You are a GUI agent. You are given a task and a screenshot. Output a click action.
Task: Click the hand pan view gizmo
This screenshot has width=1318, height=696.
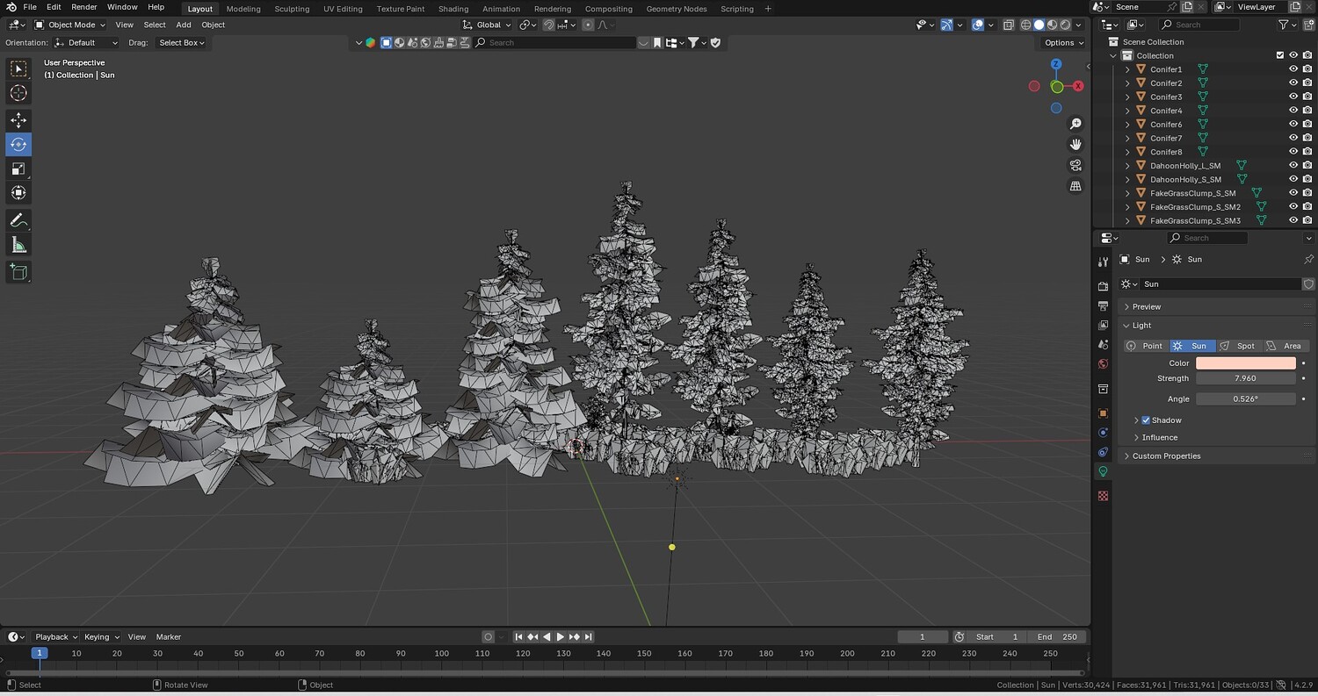coord(1075,144)
